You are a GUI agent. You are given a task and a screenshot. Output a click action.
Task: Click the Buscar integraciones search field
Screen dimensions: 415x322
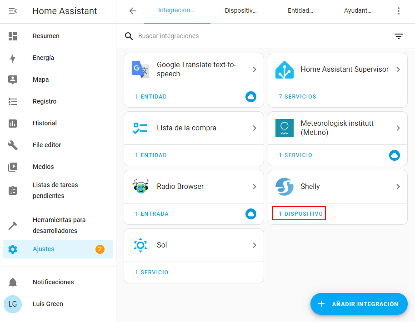pyautogui.click(x=259, y=36)
